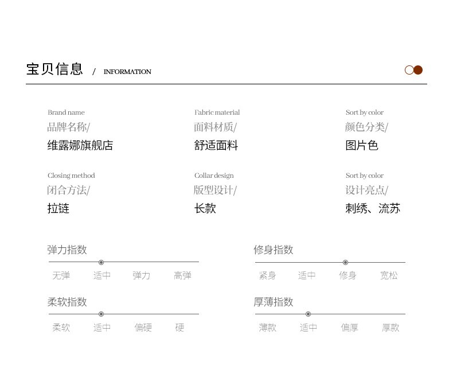Click the 硬 scale label
Screen dimensions: 453x378
tap(179, 328)
